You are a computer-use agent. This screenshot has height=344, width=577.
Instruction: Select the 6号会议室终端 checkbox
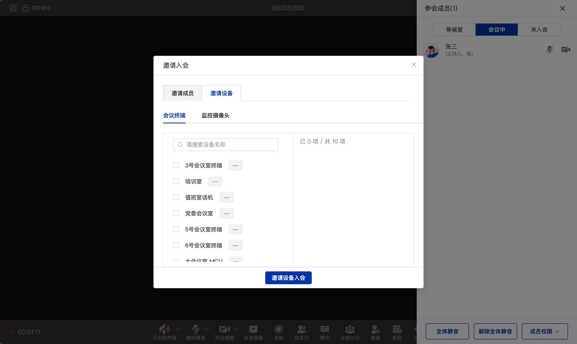click(x=176, y=245)
